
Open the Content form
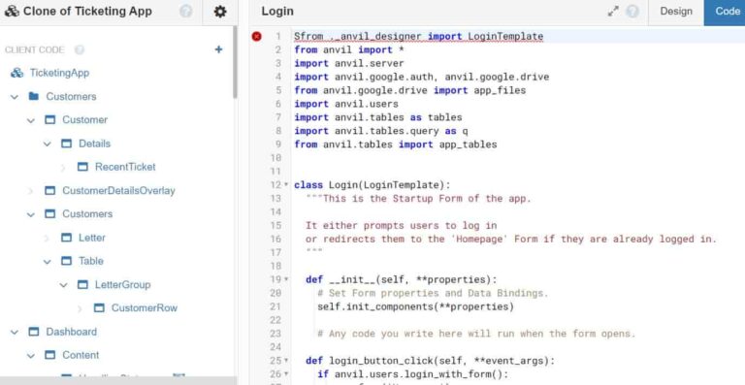(81, 355)
